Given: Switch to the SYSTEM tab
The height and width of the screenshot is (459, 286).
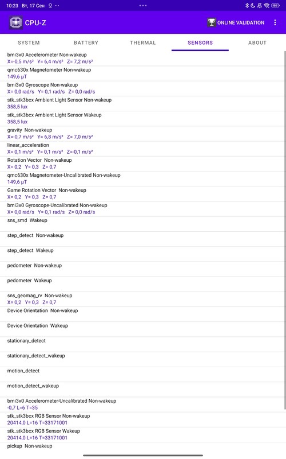Looking at the screenshot, I should point(29,42).
